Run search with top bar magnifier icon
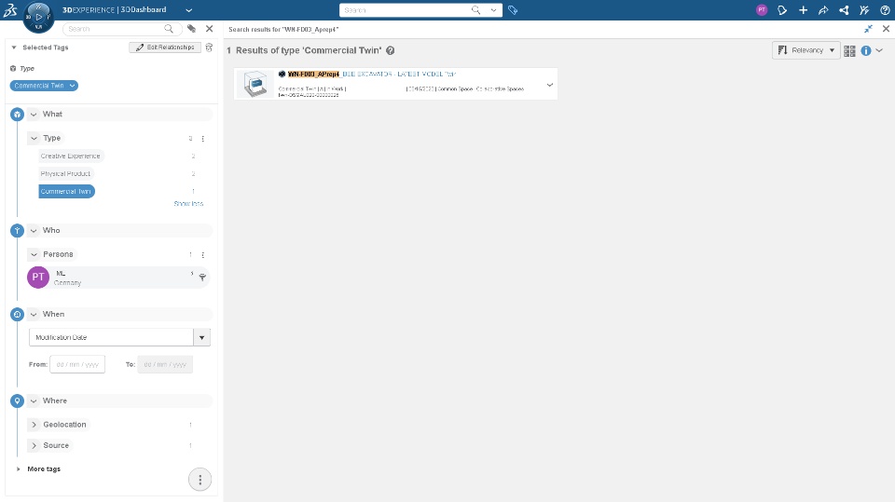This screenshot has height=502, width=895. [475, 10]
